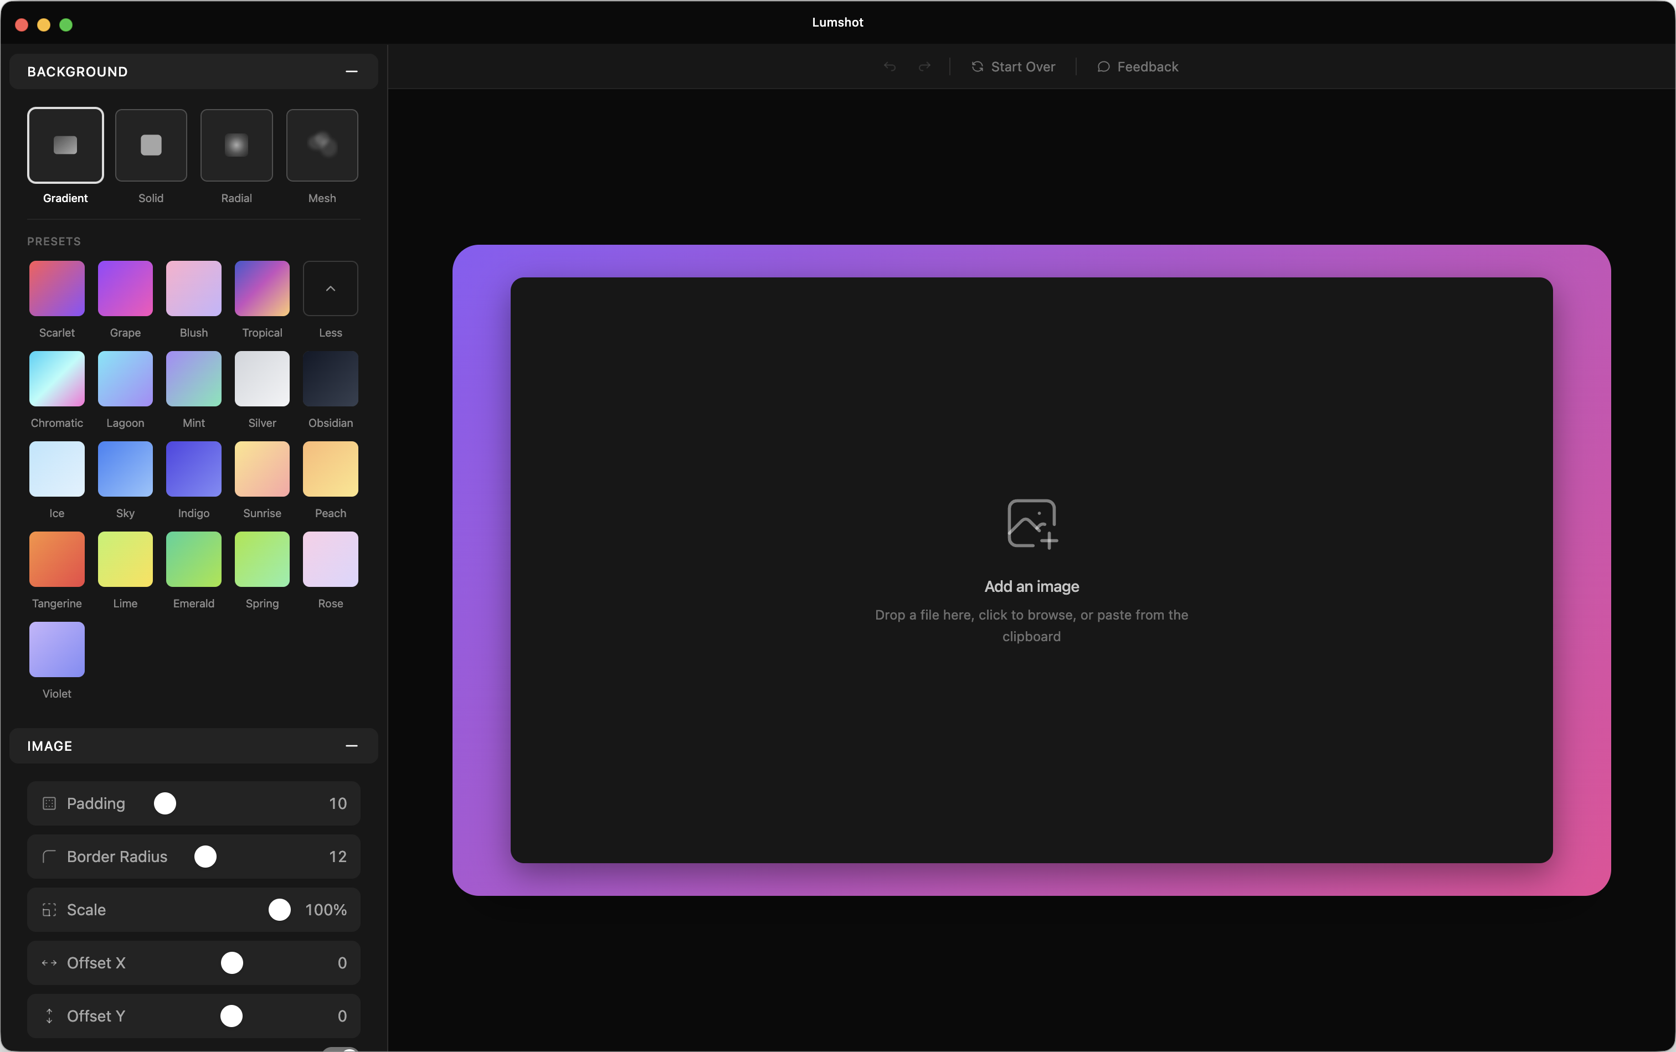Screen dimensions: 1676x1052
Task: Collapse the Image section
Action: (352, 746)
